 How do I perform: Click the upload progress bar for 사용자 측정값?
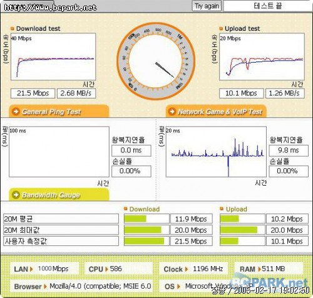coord(242,241)
